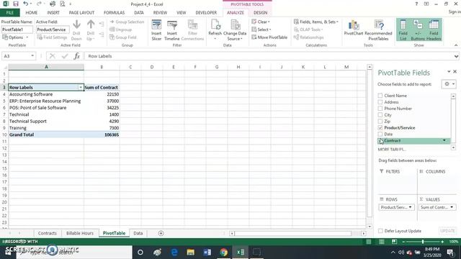
Task: Open the Select dropdown
Action: tap(261, 29)
